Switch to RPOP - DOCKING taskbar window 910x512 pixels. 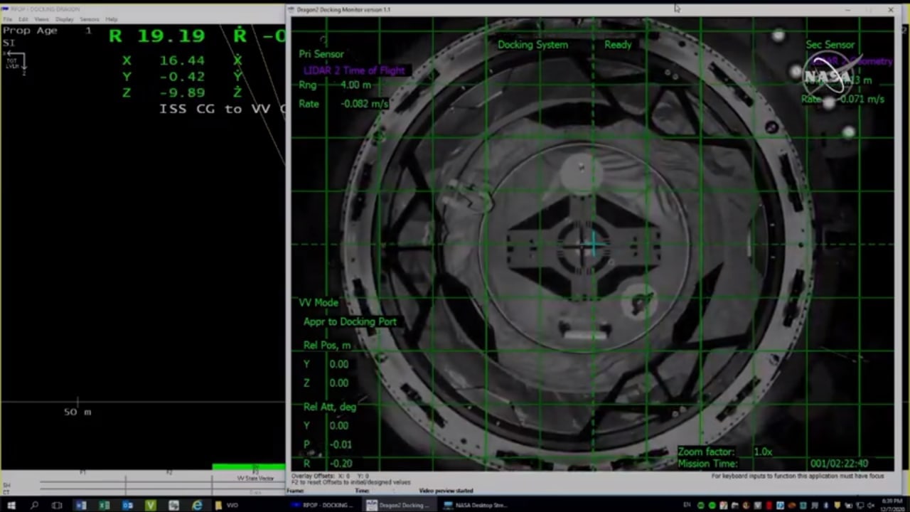323,506
